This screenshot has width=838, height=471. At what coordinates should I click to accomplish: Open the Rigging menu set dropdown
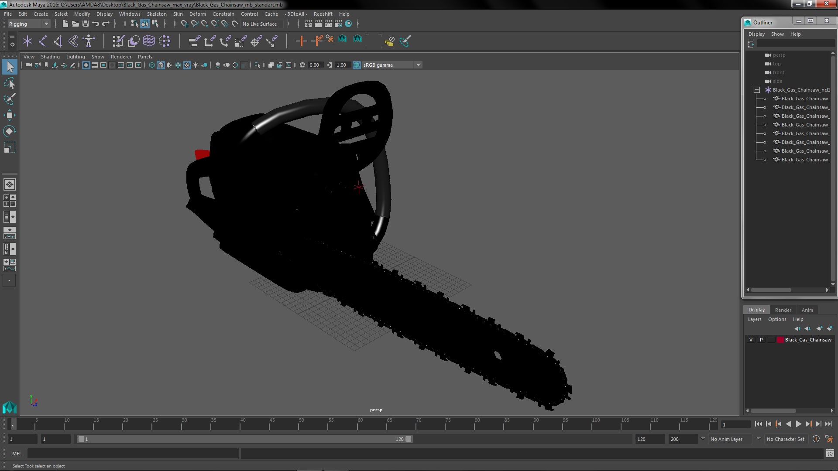click(29, 24)
